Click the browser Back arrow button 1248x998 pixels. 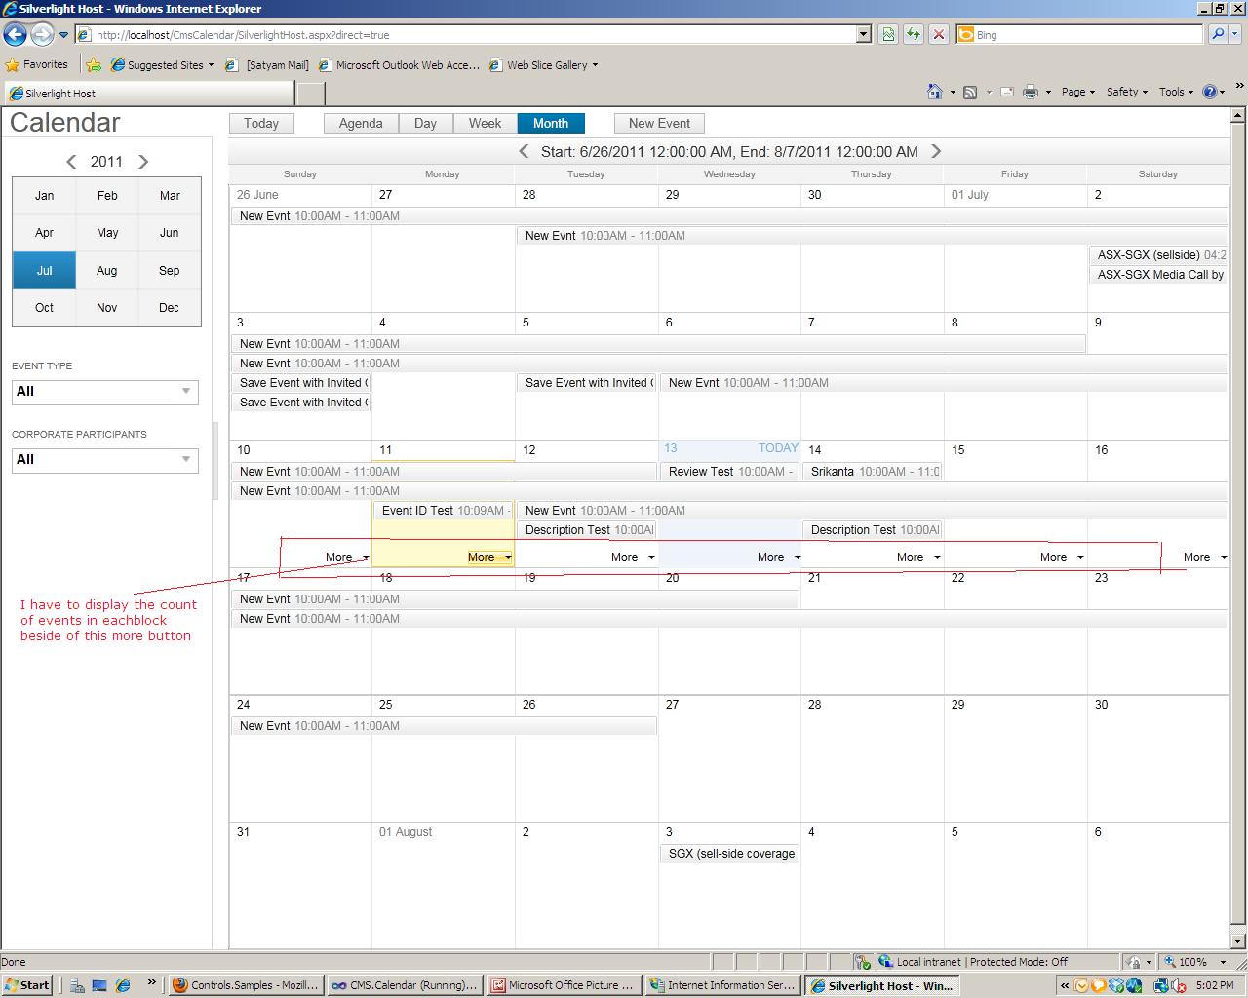pos(15,34)
